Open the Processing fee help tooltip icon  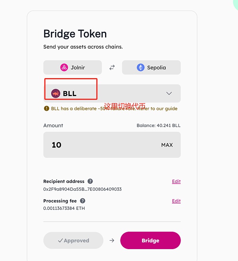point(83,201)
